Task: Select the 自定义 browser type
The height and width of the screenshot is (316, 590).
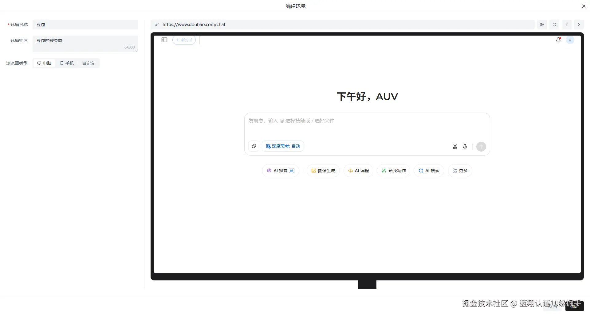Action: point(88,63)
